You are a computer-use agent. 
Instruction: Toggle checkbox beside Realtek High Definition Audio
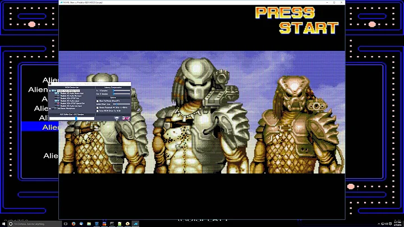click(x=50, y=91)
